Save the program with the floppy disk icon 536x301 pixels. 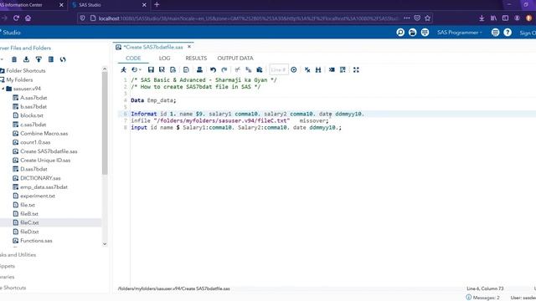[x=151, y=69]
